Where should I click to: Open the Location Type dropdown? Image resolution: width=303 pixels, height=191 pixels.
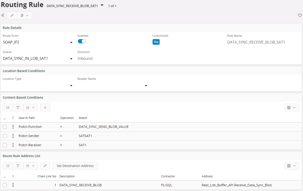click(x=71, y=86)
